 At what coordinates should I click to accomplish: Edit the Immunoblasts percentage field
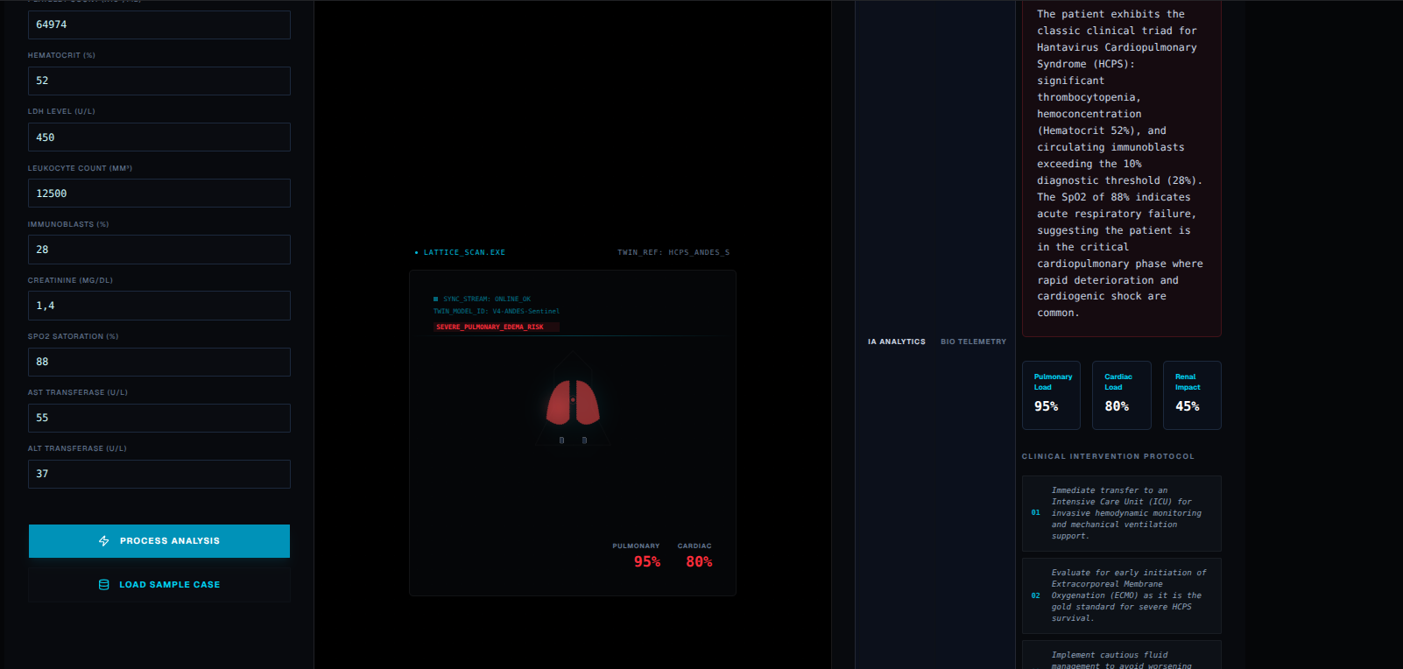159,250
